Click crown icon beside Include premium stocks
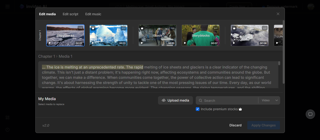This screenshot has width=320, height=140. click(x=240, y=109)
